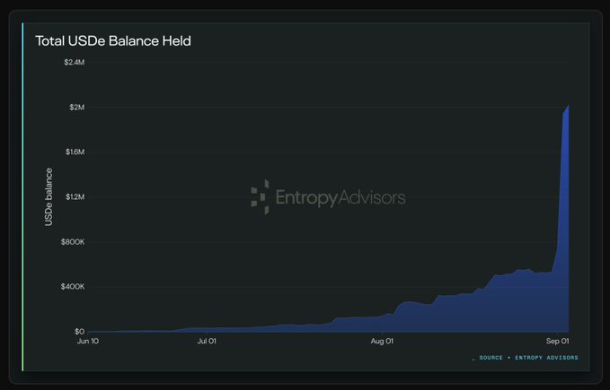
Task: Select the '$2.4M' y-axis label
Action: click(75, 62)
